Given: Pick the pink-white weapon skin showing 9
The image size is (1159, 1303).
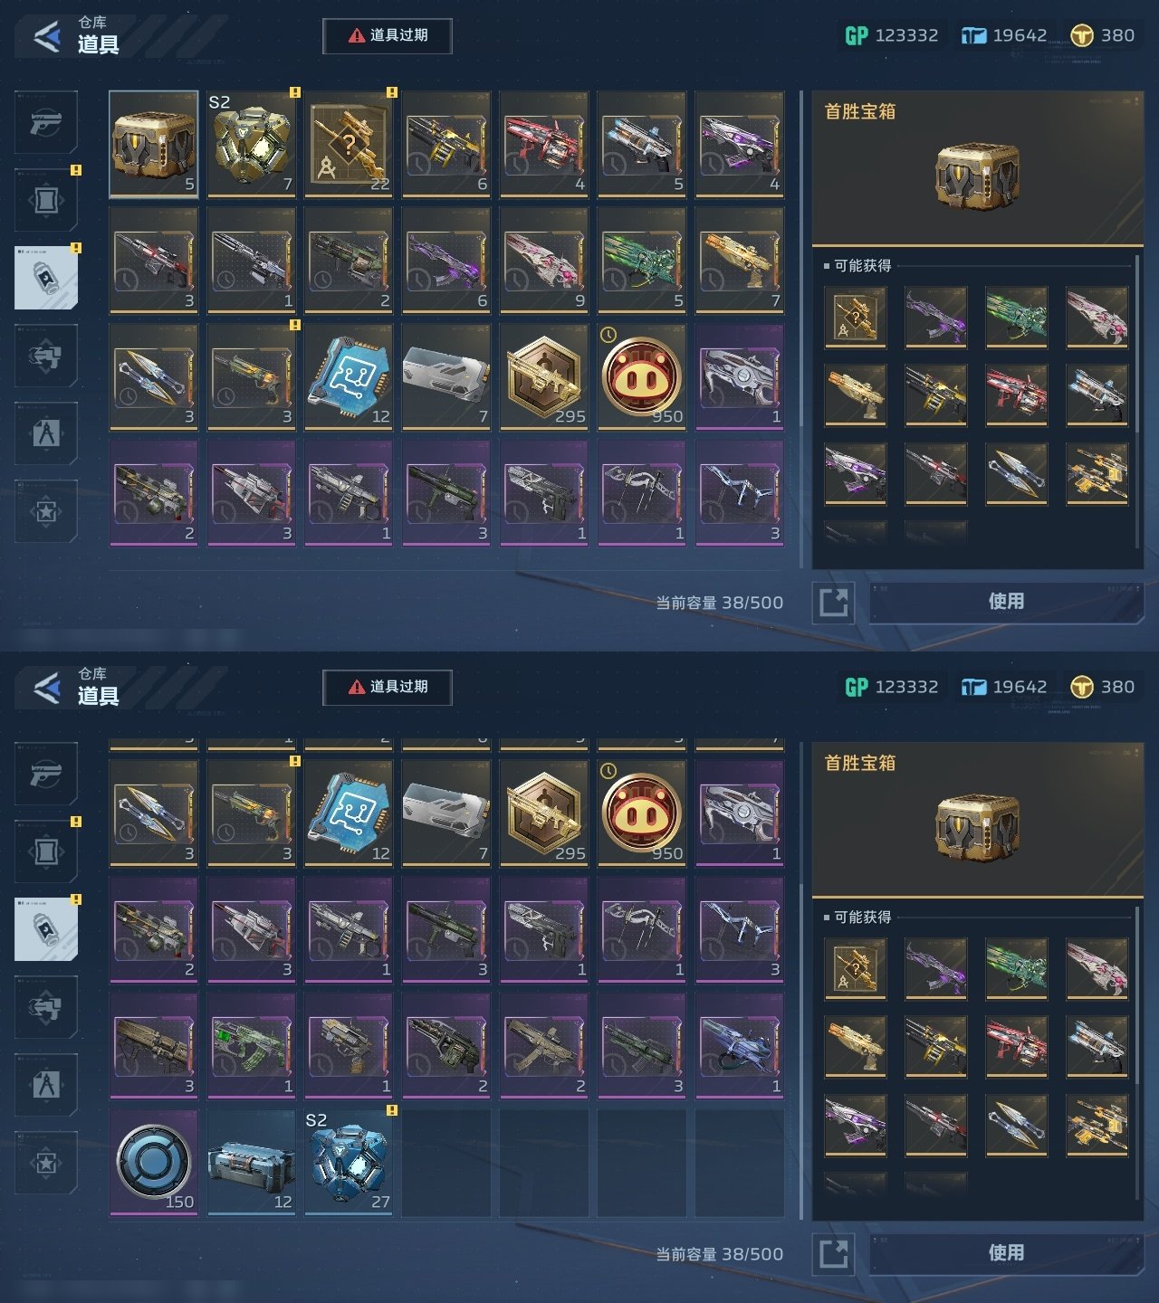Looking at the screenshot, I should click(544, 261).
